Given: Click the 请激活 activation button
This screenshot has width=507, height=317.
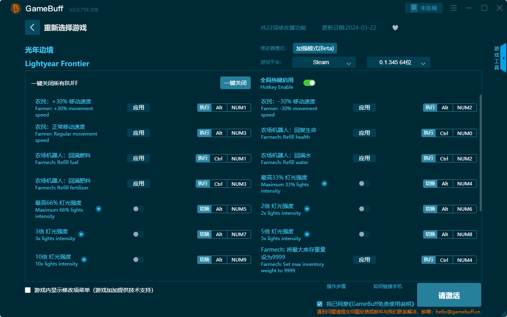Looking at the screenshot, I should [449, 295].
